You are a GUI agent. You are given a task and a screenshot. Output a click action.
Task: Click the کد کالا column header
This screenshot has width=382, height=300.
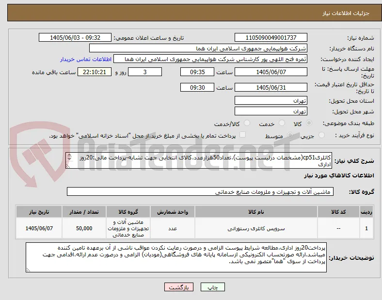click(x=338, y=212)
